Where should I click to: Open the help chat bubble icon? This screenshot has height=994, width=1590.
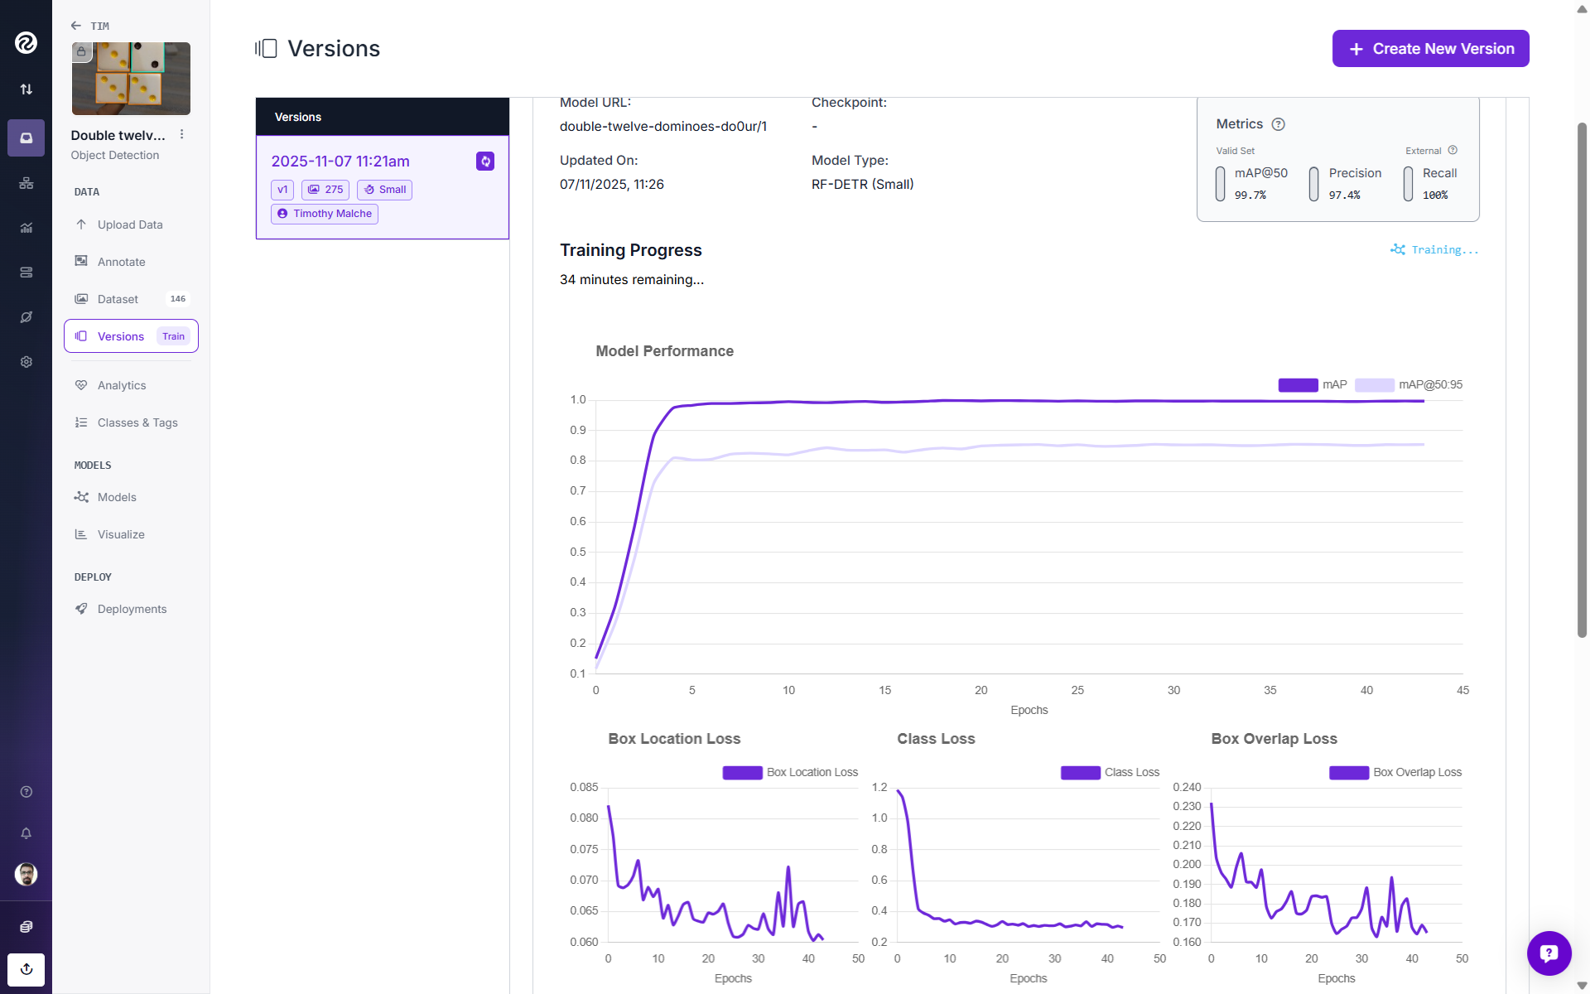[x=1549, y=953]
